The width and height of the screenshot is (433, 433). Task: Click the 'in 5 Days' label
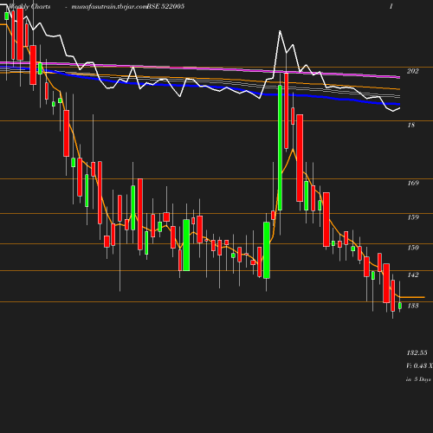[418, 379]
